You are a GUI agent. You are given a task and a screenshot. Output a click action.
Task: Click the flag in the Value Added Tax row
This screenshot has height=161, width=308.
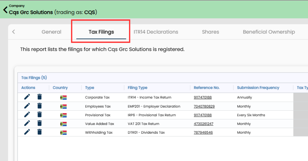coord(63,124)
